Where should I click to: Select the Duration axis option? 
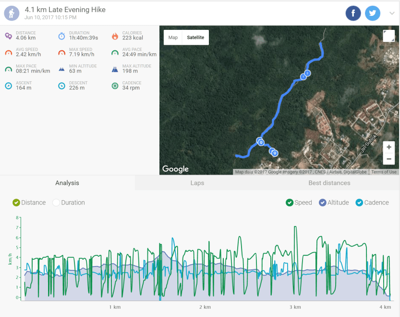pyautogui.click(x=56, y=203)
